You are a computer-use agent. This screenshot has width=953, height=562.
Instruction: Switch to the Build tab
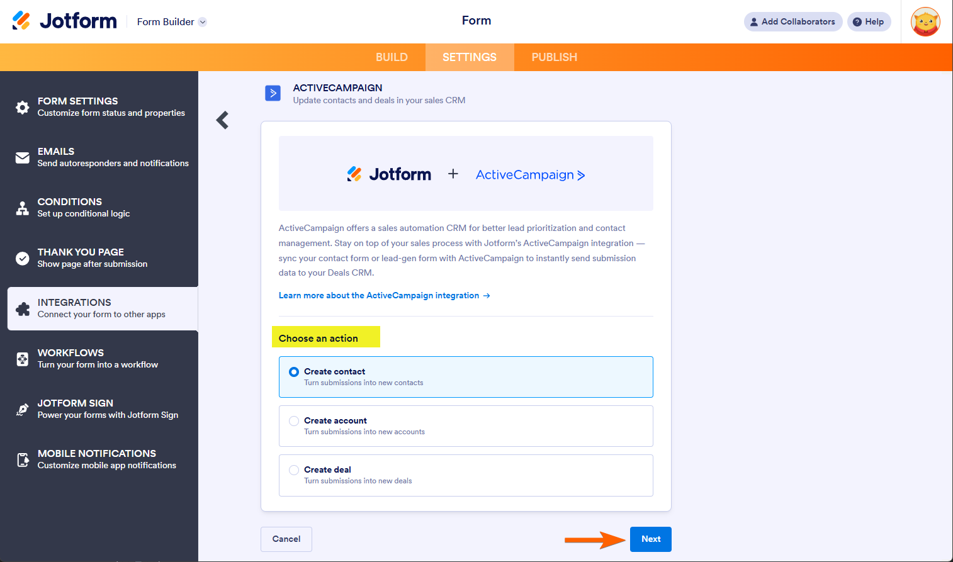point(392,57)
